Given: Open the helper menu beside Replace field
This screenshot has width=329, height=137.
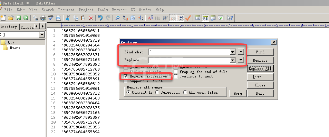Looking at the screenshot, I should point(241,60).
